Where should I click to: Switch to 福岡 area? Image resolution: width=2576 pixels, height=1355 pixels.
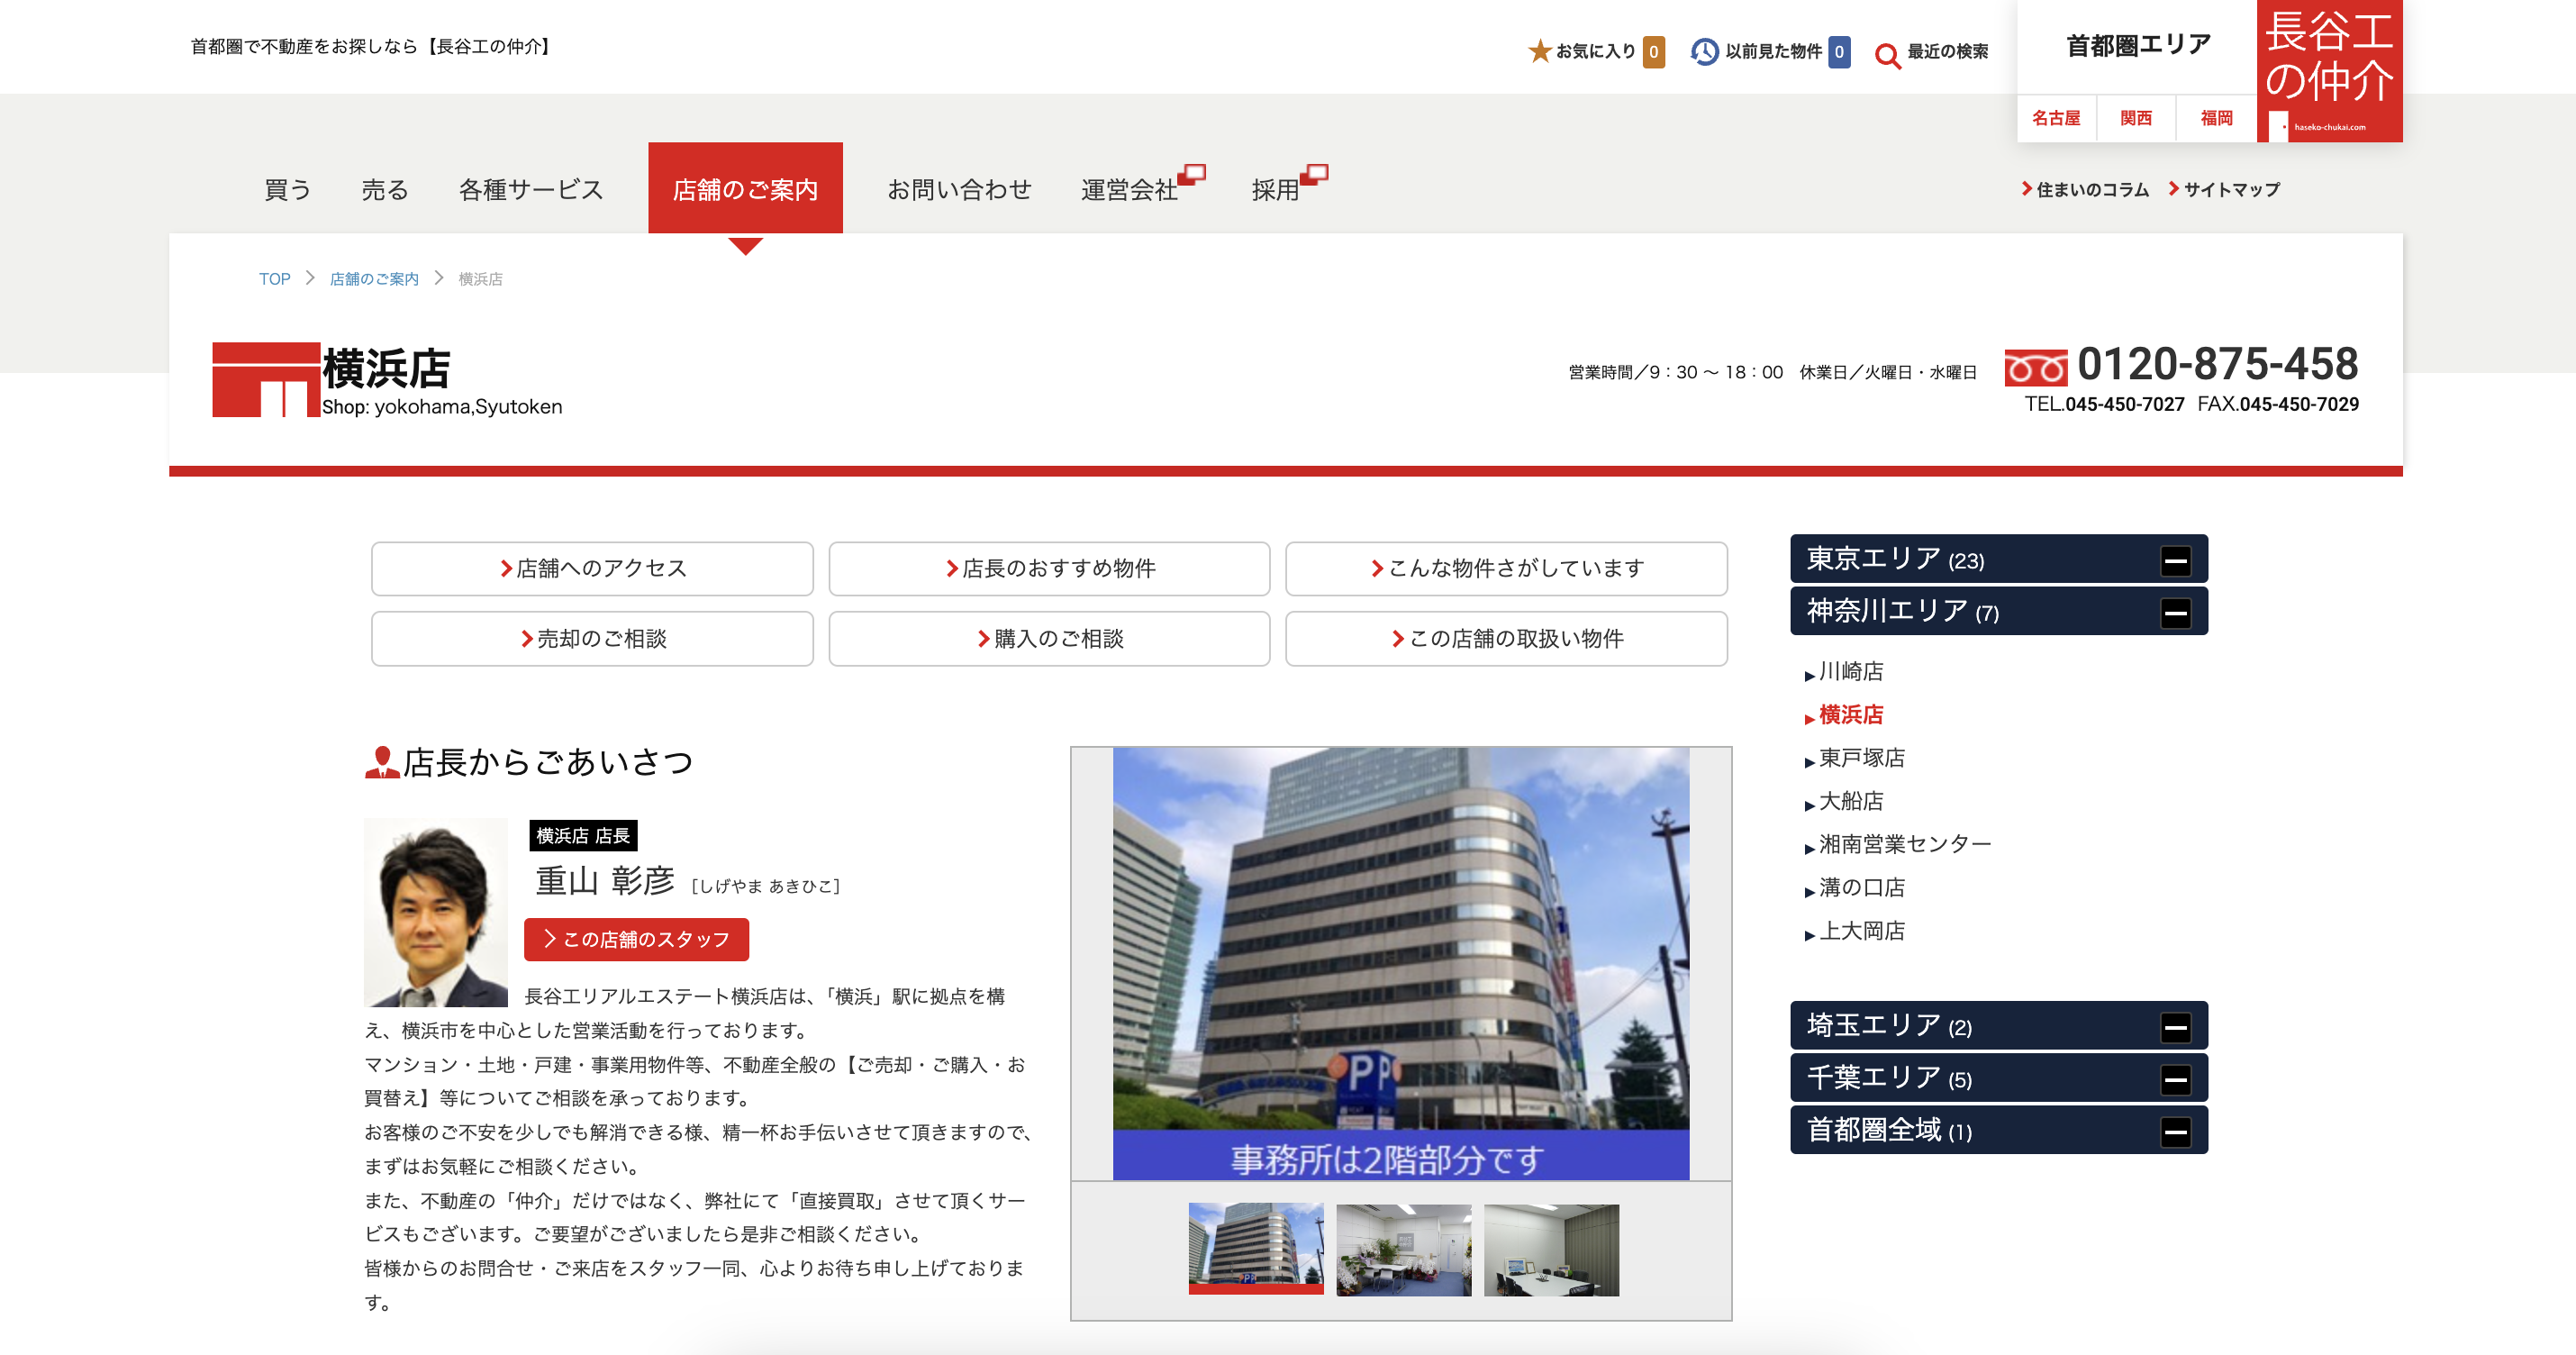tap(2216, 118)
